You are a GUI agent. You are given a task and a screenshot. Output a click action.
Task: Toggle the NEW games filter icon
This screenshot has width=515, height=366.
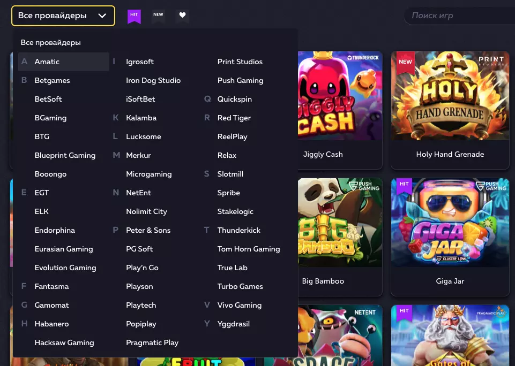[x=158, y=16]
